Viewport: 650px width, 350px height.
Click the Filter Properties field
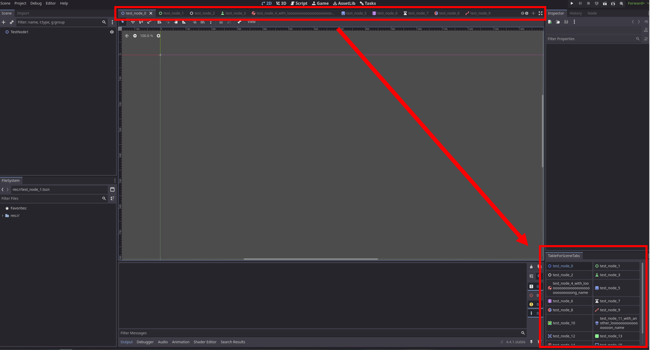(593, 39)
